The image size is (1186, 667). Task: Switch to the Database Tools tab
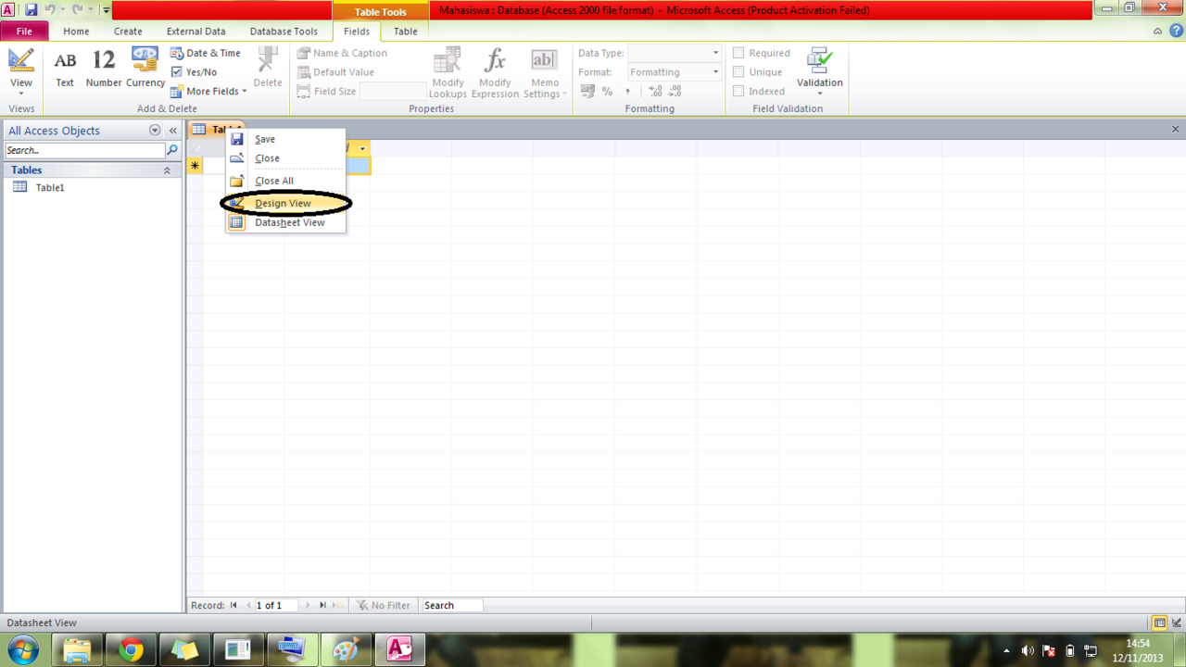coord(284,31)
